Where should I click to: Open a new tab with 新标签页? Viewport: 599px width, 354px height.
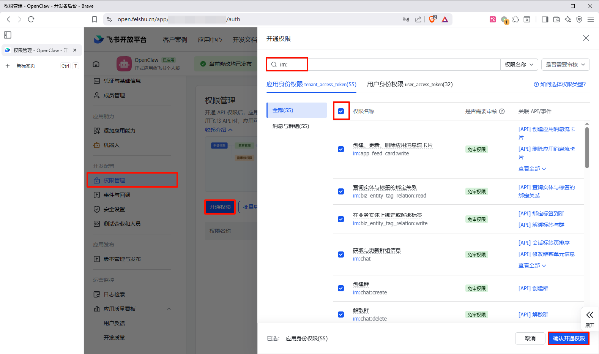pyautogui.click(x=25, y=66)
